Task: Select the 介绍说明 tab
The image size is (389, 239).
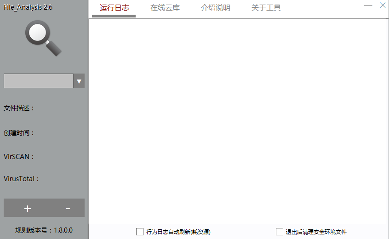Action: (x=216, y=8)
